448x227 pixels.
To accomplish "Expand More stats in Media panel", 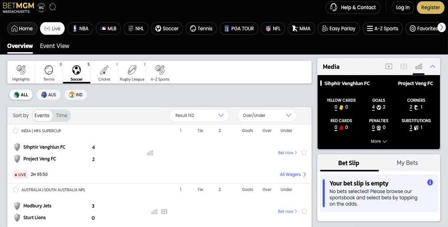I will click(378, 141).
